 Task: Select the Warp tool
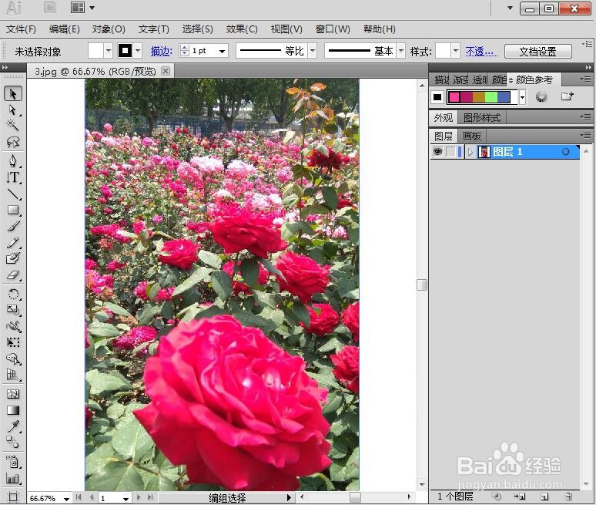(x=13, y=326)
